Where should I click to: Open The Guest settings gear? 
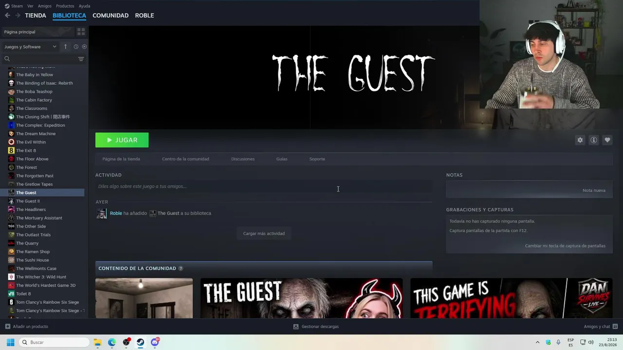[580, 140]
